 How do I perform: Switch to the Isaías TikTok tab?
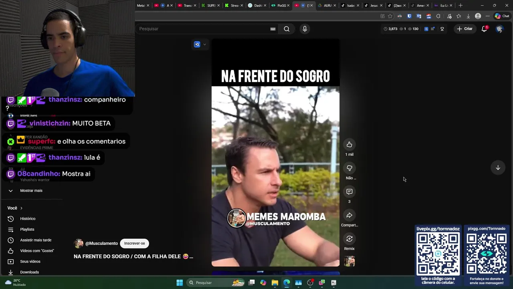349,6
